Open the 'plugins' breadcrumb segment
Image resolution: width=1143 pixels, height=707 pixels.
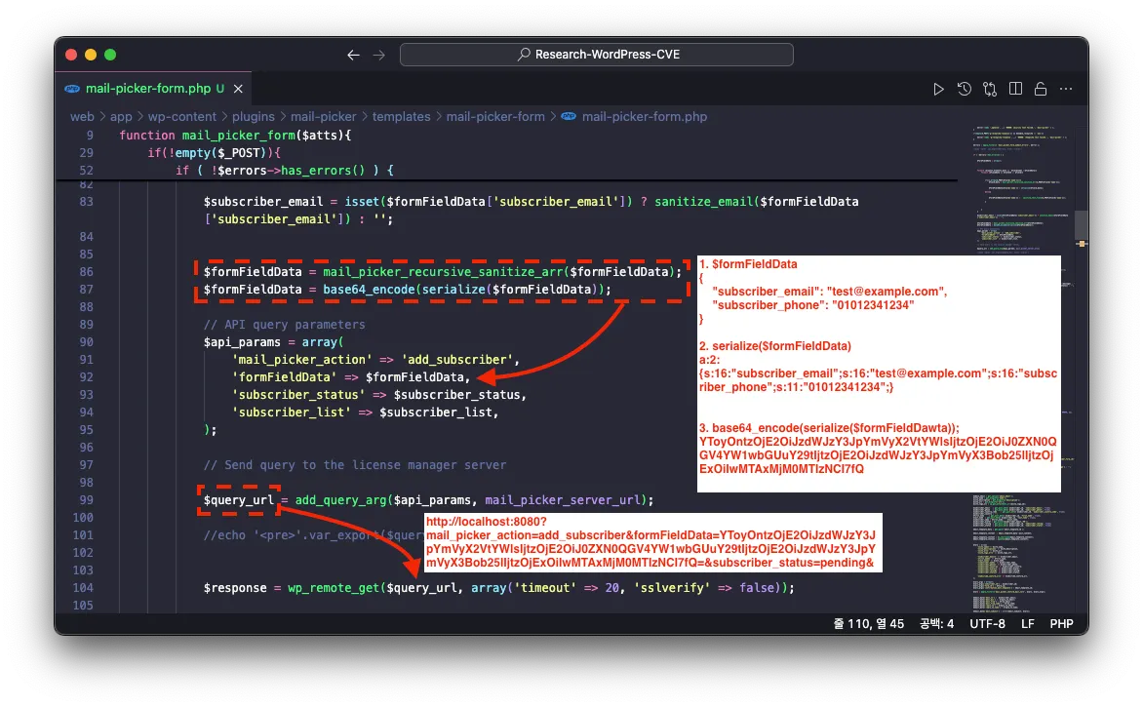pyautogui.click(x=254, y=117)
